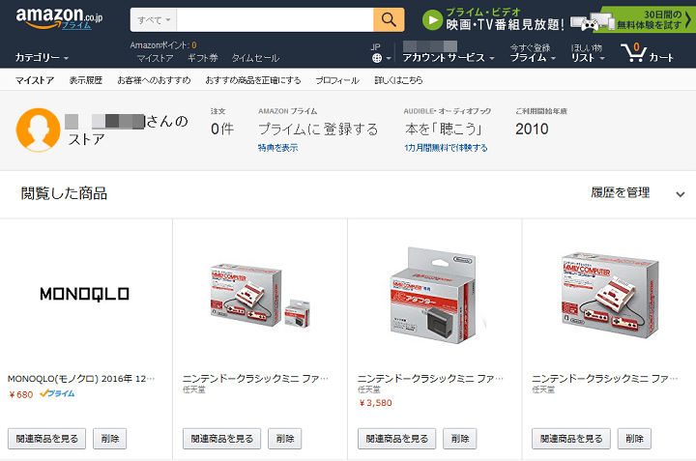Viewport: 696px width, 461px height.
Task: Click inside the search text field
Action: point(275,20)
